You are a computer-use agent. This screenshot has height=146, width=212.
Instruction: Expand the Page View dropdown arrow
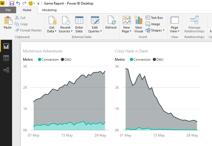click(178, 31)
